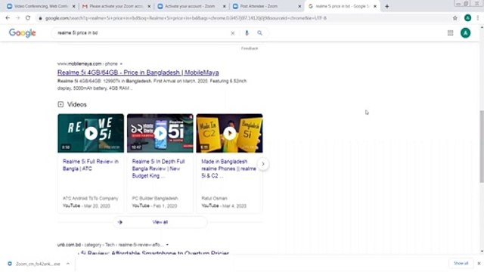Open Made in Bangladesh realme Phones link

[228, 168]
